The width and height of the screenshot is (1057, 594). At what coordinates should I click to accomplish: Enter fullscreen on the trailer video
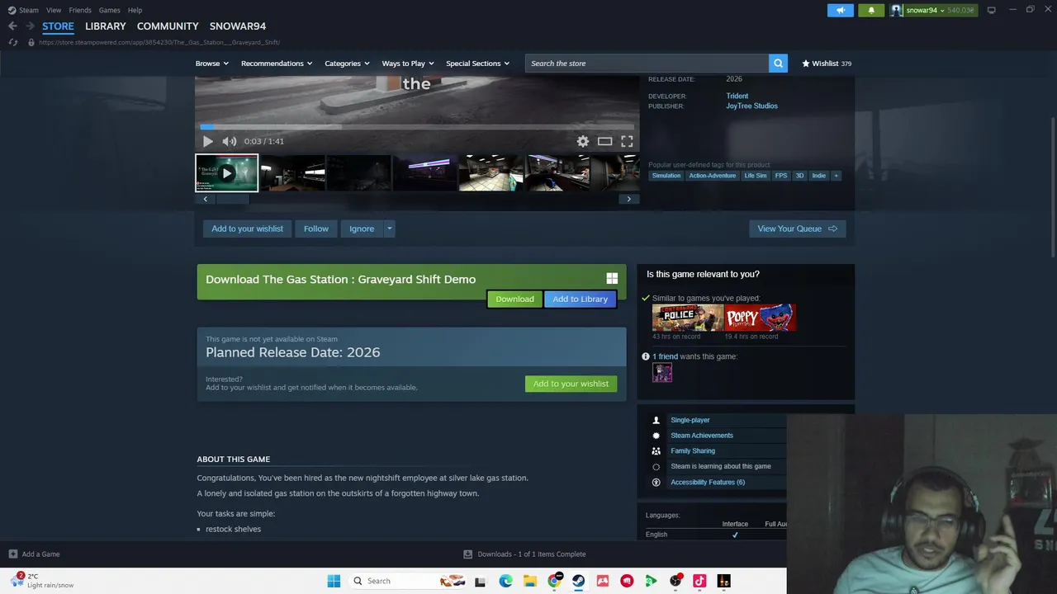tap(627, 141)
